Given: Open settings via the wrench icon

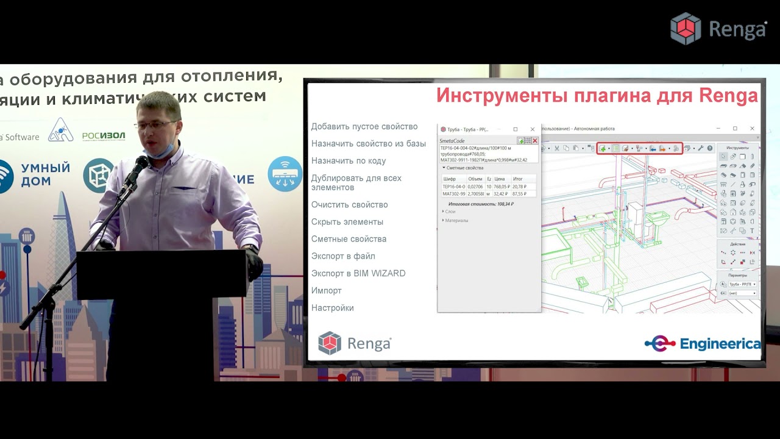Looking at the screenshot, I should [700, 148].
